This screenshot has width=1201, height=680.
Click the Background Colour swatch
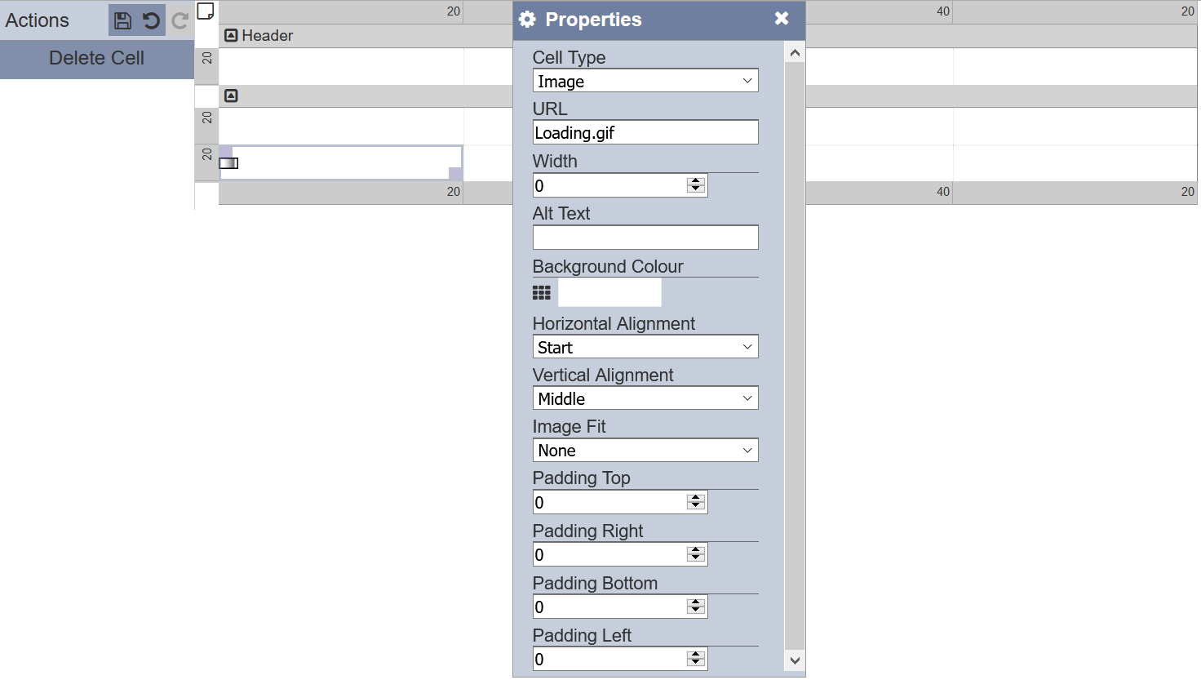pos(609,292)
